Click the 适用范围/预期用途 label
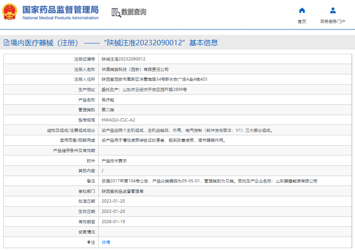This screenshot has width=355, height=250. (x=77, y=140)
